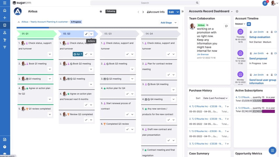Mark Review Q2 completed as done
This screenshot has width=279, height=157.
(86, 120)
